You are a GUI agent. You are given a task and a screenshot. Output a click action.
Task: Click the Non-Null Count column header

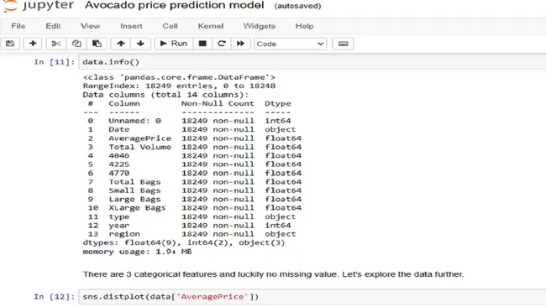[x=218, y=103]
